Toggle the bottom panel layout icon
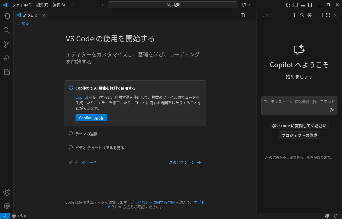 pyautogui.click(x=303, y=5)
